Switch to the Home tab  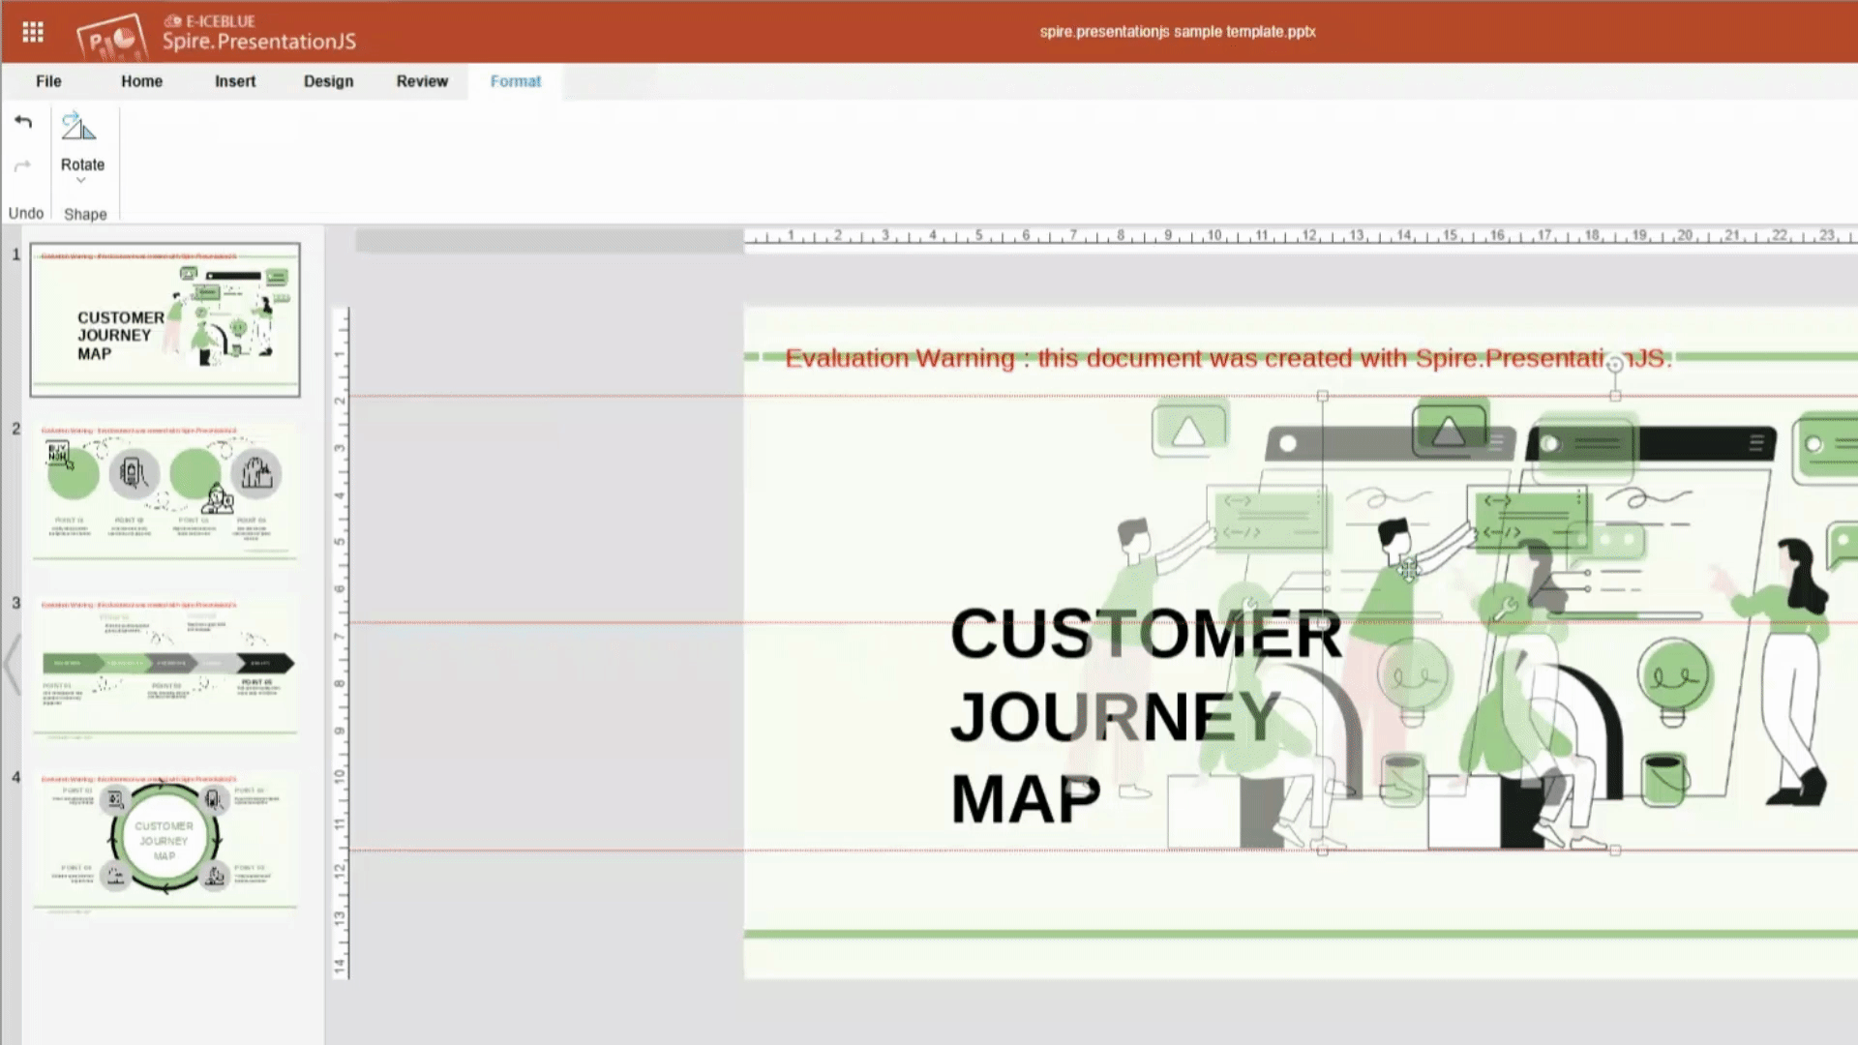(141, 81)
